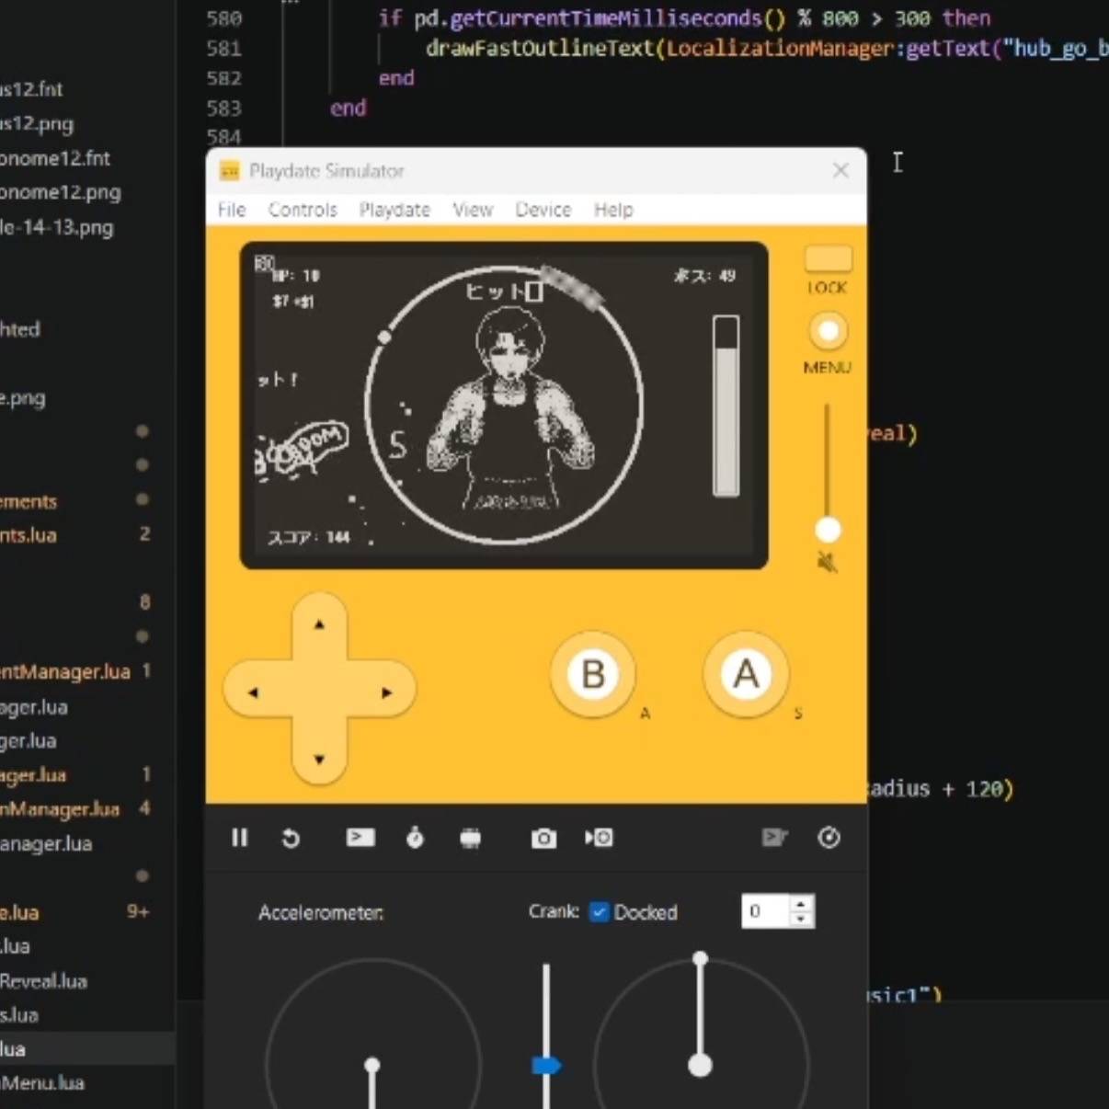The height and width of the screenshot is (1109, 1109).
Task: Click the D-pad down arrow
Action: [319, 759]
